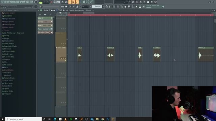Click the globe icon in news panel
This screenshot has width=216, height=121.
(163, 7)
